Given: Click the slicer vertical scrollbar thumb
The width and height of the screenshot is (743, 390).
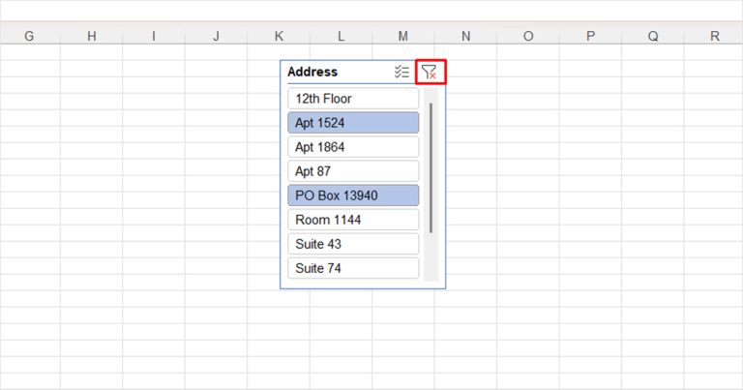Looking at the screenshot, I should (431, 167).
